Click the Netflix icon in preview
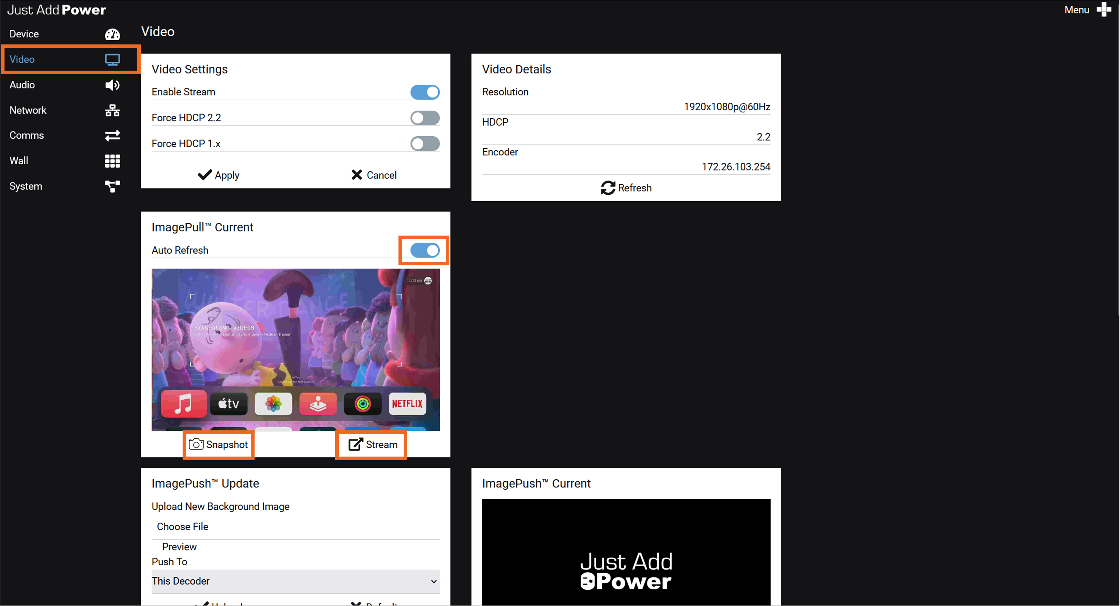The image size is (1120, 606). [x=407, y=404]
